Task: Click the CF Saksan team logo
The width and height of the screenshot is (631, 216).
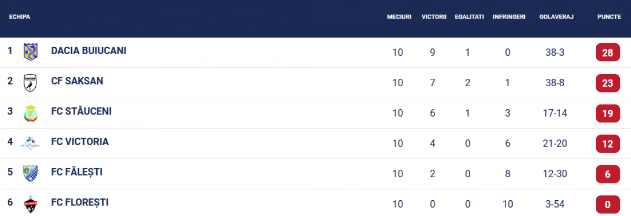Action: (30, 83)
